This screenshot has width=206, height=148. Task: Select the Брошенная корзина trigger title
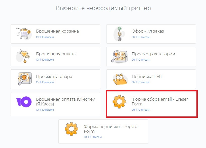tap(57, 31)
